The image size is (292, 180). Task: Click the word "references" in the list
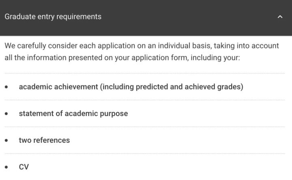point(52,140)
